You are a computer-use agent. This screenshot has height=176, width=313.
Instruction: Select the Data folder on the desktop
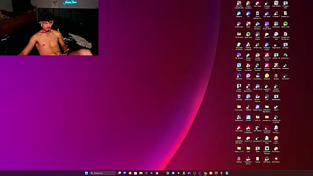248,149
